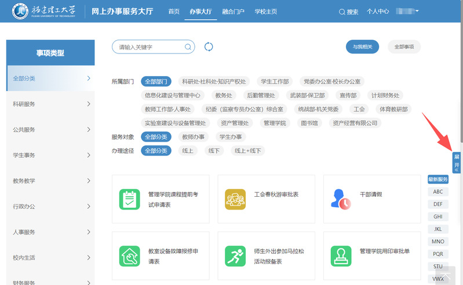Click the keyword search input field

(150, 47)
